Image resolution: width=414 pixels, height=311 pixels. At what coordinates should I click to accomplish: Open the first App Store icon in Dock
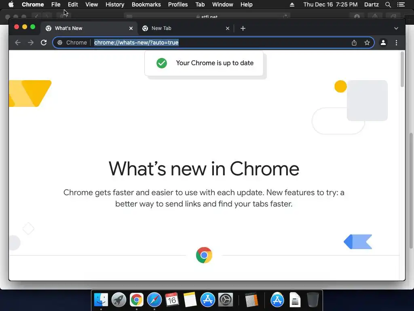208,300
